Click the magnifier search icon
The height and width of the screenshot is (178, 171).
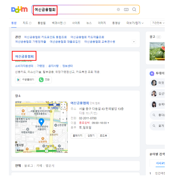point(134,9)
